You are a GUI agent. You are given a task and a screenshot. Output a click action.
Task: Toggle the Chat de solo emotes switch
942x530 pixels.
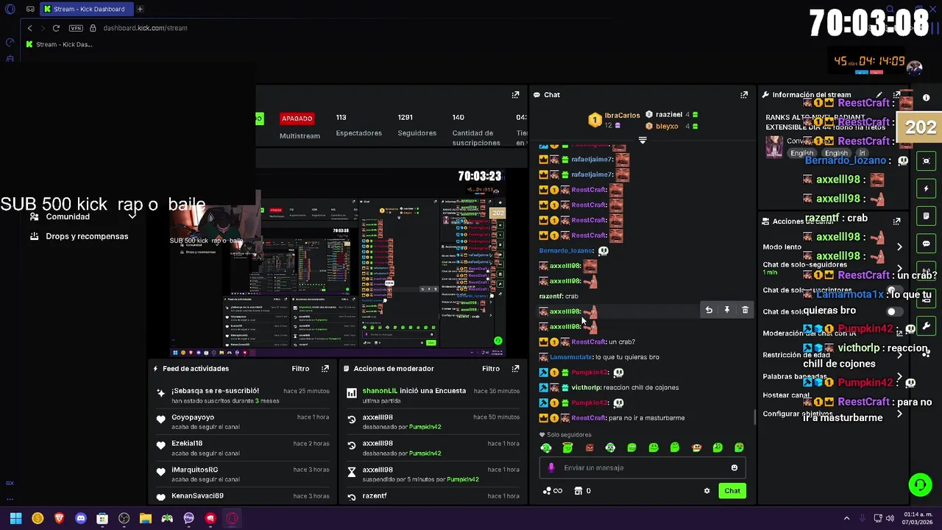[x=893, y=311]
